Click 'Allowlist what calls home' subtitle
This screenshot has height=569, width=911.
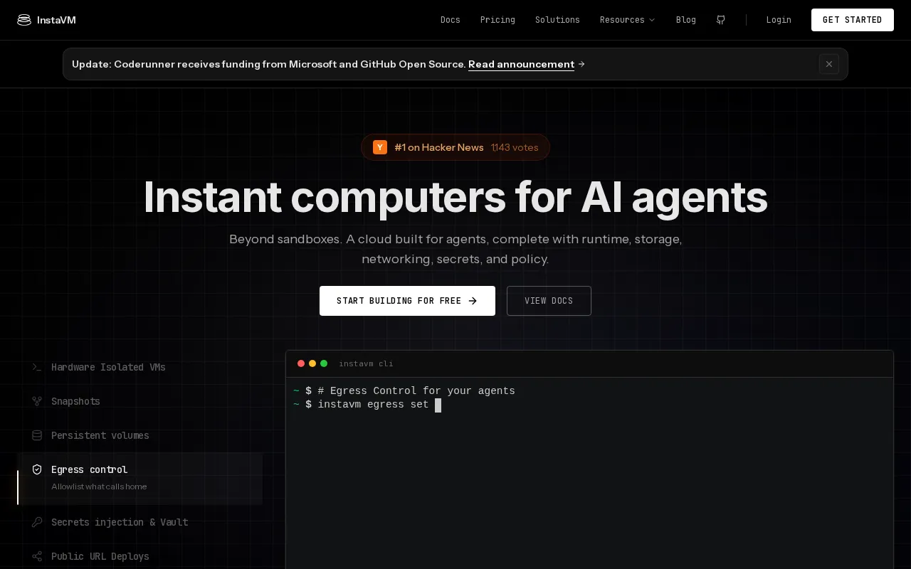[99, 486]
